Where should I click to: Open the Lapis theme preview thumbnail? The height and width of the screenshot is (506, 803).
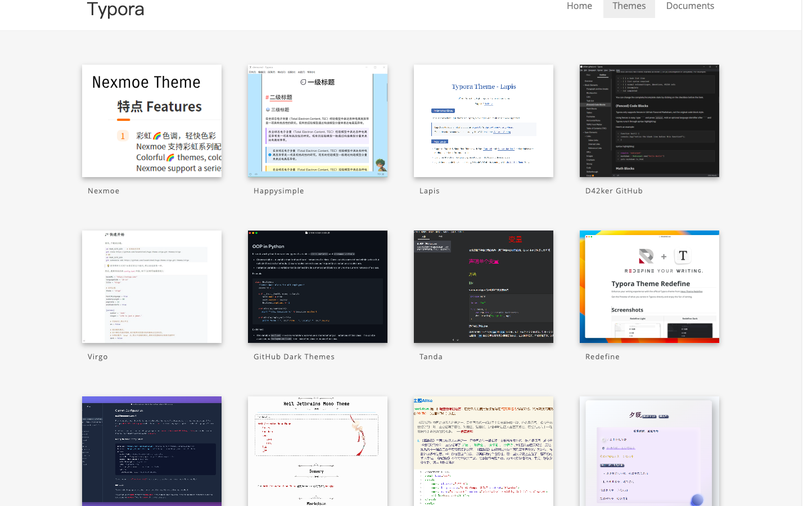click(484, 121)
